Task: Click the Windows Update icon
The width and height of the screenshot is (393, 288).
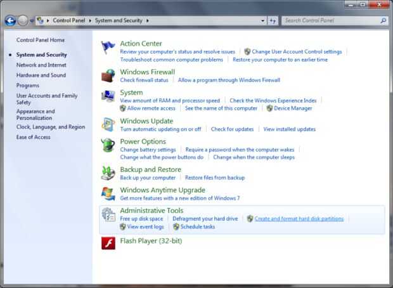Action: tap(108, 125)
